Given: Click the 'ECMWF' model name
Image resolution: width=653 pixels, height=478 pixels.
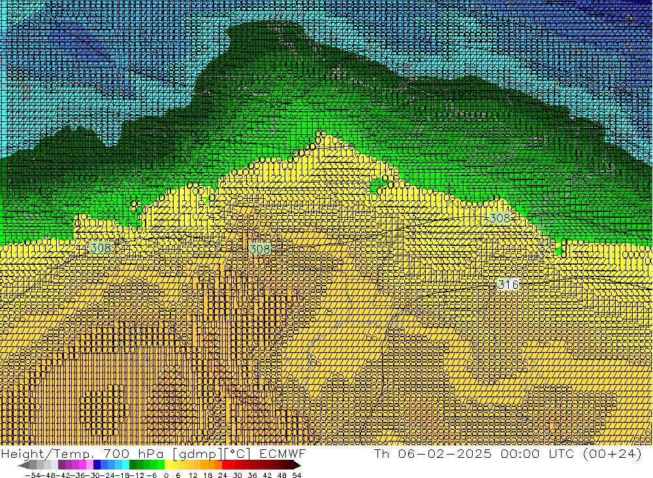Looking at the screenshot, I should tap(282, 454).
